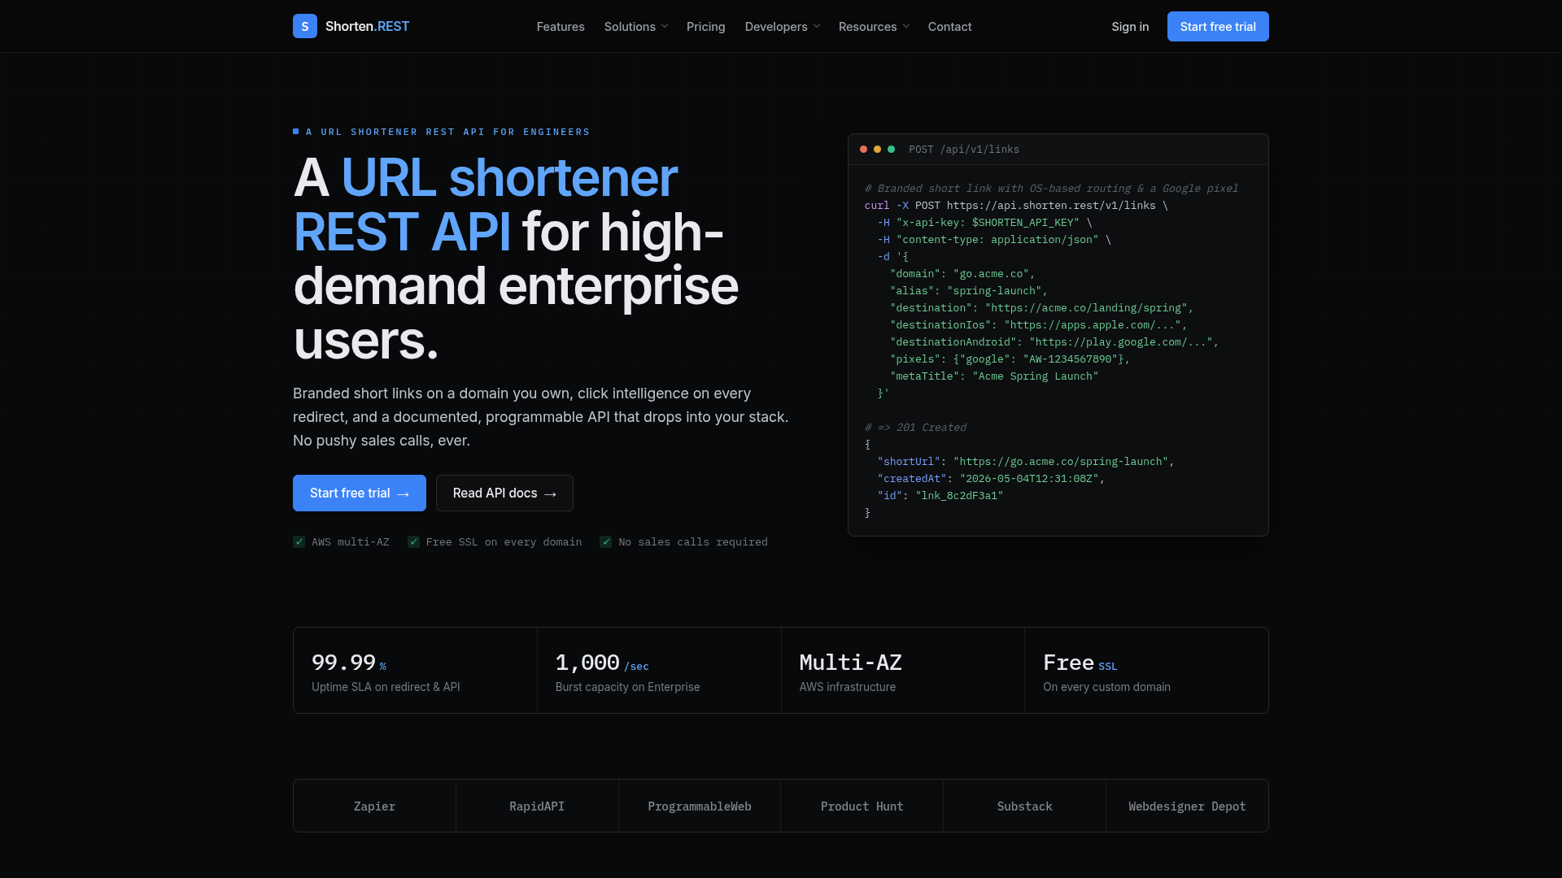Click yellow dot in code window
1562x878 pixels.
(877, 150)
